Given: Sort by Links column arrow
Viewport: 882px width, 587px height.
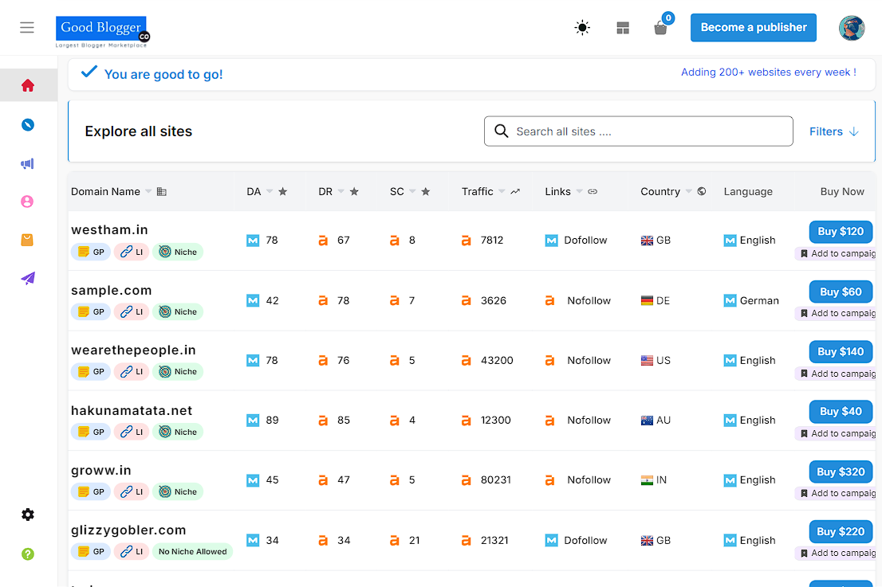Looking at the screenshot, I should [580, 191].
